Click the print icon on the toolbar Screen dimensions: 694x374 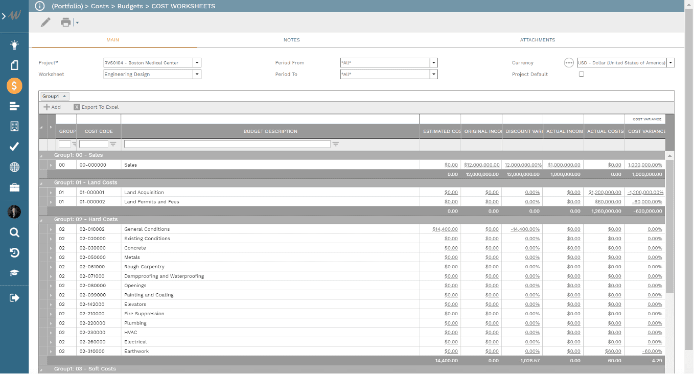(x=66, y=22)
